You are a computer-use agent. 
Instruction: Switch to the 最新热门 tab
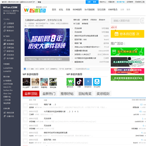49,94
